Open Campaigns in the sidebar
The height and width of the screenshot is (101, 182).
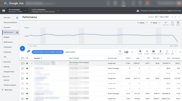click(8, 47)
